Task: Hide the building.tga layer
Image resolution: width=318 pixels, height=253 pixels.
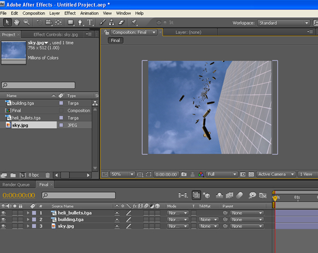Action: tap(3, 220)
